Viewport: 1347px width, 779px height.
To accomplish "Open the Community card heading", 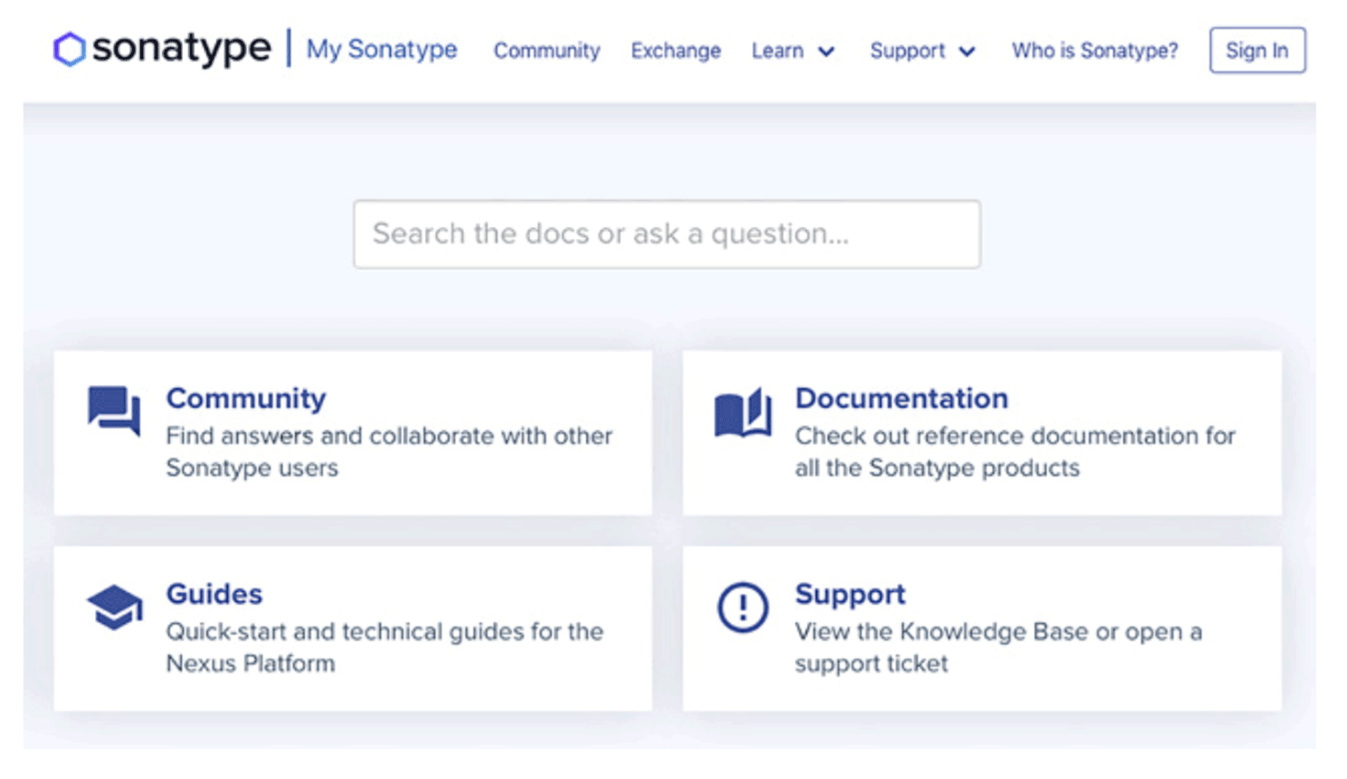I will point(246,398).
